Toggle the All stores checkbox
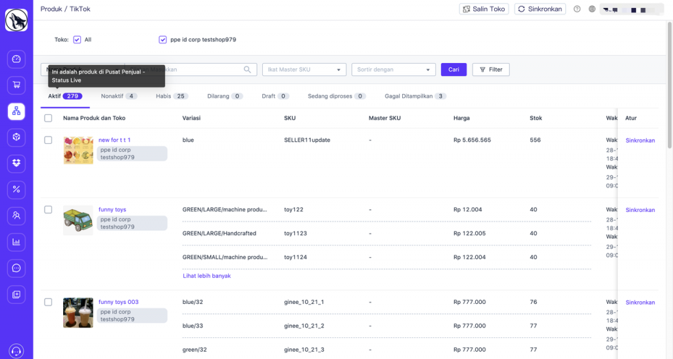Screen dimensions: 673x359 pyautogui.click(x=77, y=39)
